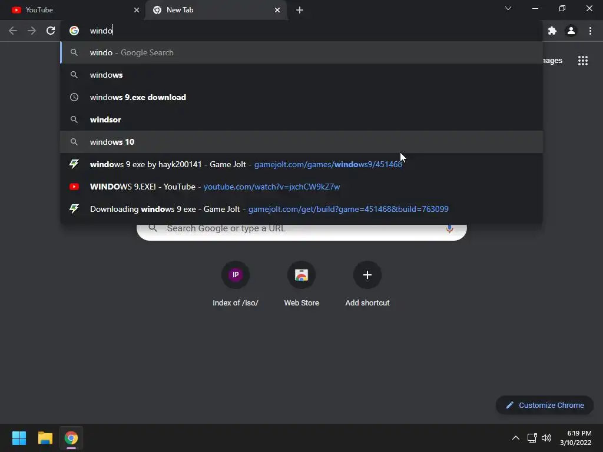Screen dimensions: 603x452
Task: Close the YouTube tab
Action: click(137, 10)
